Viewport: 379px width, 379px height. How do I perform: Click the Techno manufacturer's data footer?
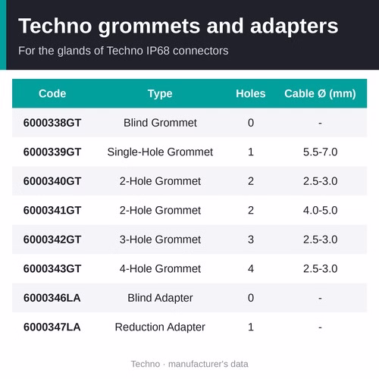(x=189, y=364)
